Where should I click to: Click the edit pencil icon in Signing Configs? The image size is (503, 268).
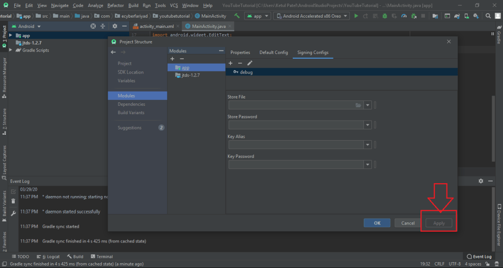(250, 63)
